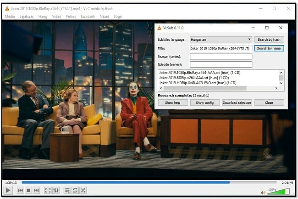298x199 pixels.
Task: Open the Lejátszás menu
Action: point(27,16)
